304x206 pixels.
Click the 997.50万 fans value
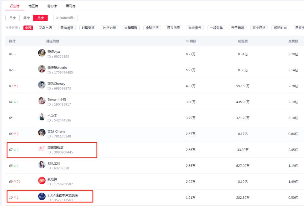pyautogui.click(x=243, y=86)
